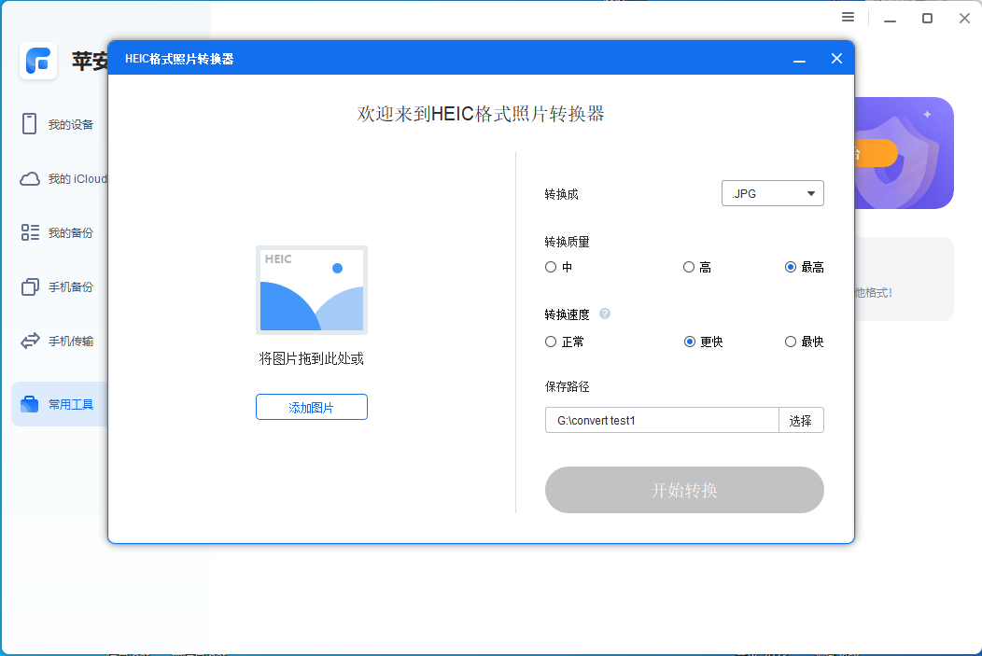The width and height of the screenshot is (982, 656).
Task: Open the hamburger menu icon
Action: (x=848, y=17)
